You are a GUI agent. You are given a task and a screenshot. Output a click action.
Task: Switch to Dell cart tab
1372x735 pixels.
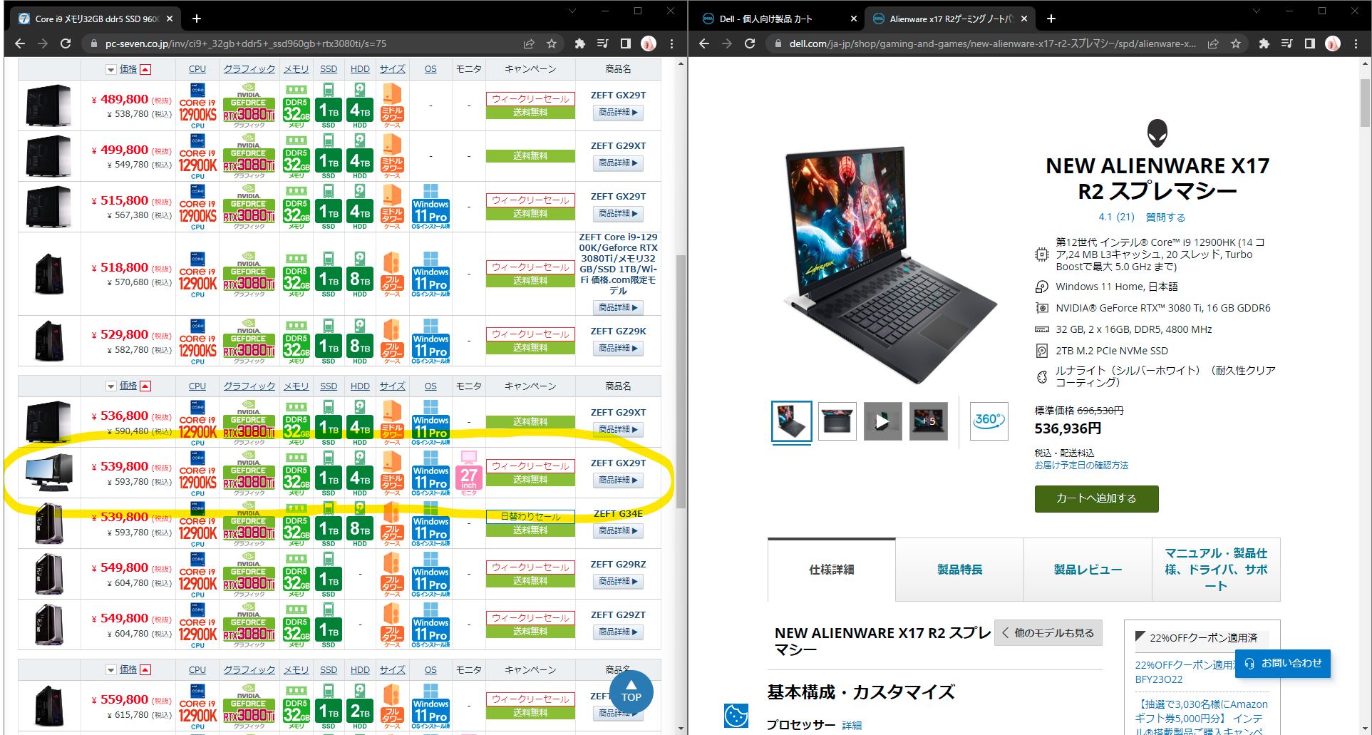pyautogui.click(x=777, y=19)
